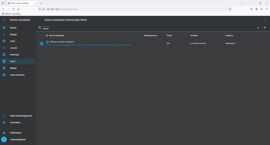Viewport: 270px width, 145px height.
Task: Reload the current page
Action: click(x=13, y=9)
